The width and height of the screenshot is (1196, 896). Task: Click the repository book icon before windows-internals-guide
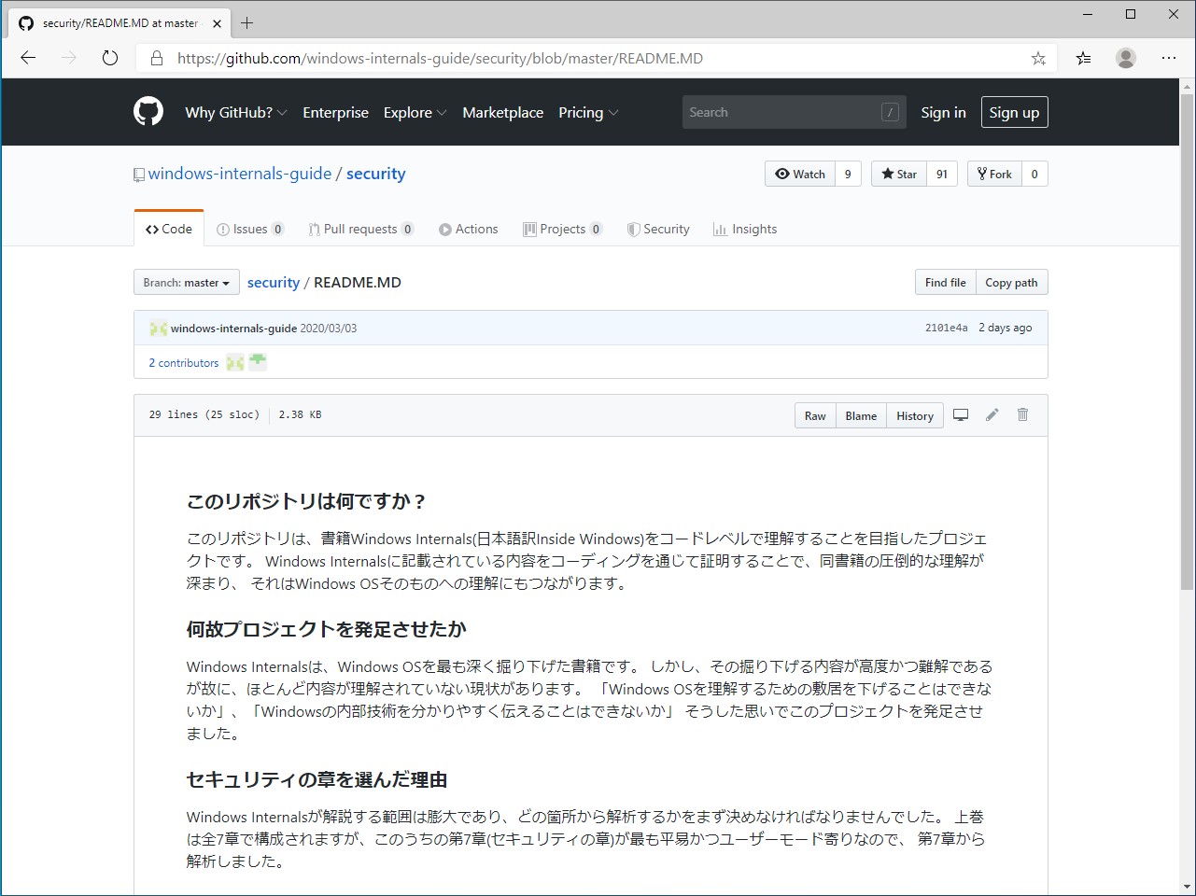pos(139,174)
